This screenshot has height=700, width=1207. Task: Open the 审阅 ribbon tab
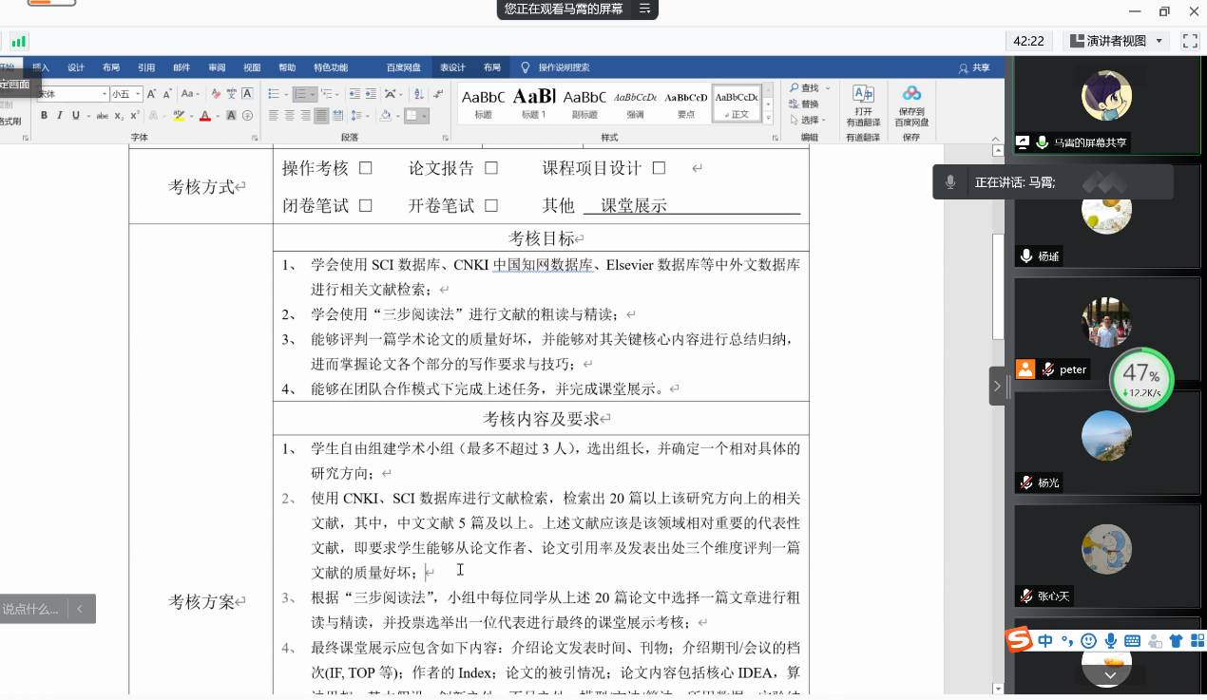(217, 67)
